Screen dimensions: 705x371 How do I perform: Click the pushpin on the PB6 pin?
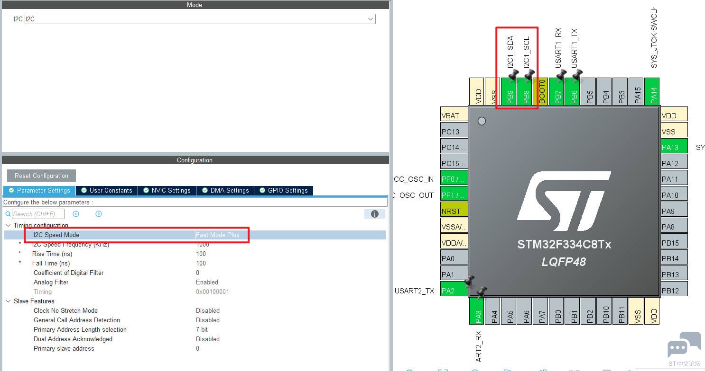[x=577, y=75]
